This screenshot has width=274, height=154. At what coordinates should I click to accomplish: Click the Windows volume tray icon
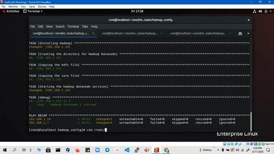tap(237, 150)
